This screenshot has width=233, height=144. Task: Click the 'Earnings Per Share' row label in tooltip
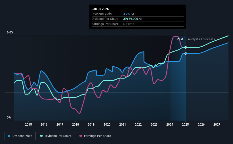click(105, 24)
